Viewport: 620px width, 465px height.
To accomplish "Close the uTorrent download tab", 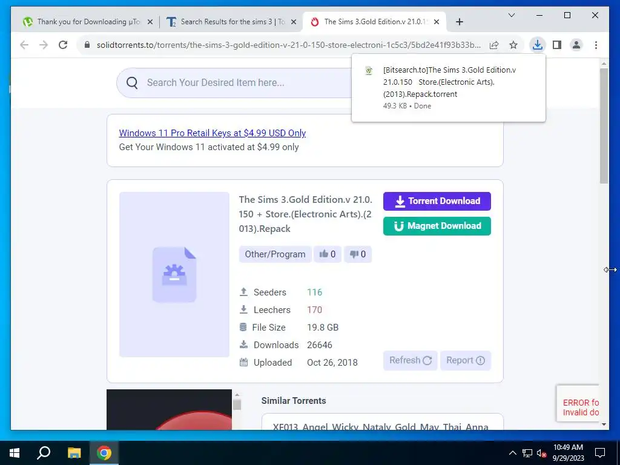I will 150,22.
